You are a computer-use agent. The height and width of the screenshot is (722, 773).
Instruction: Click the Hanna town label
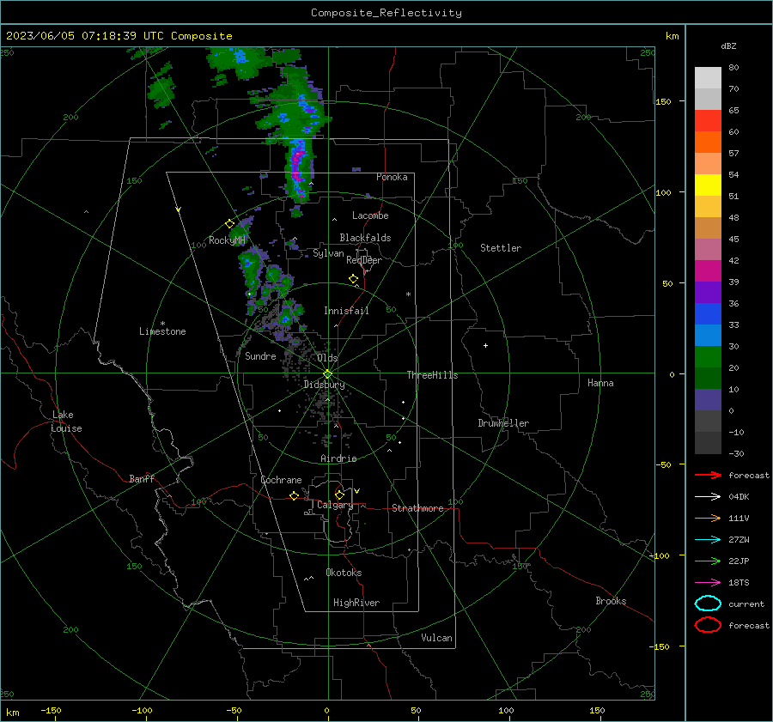point(600,383)
